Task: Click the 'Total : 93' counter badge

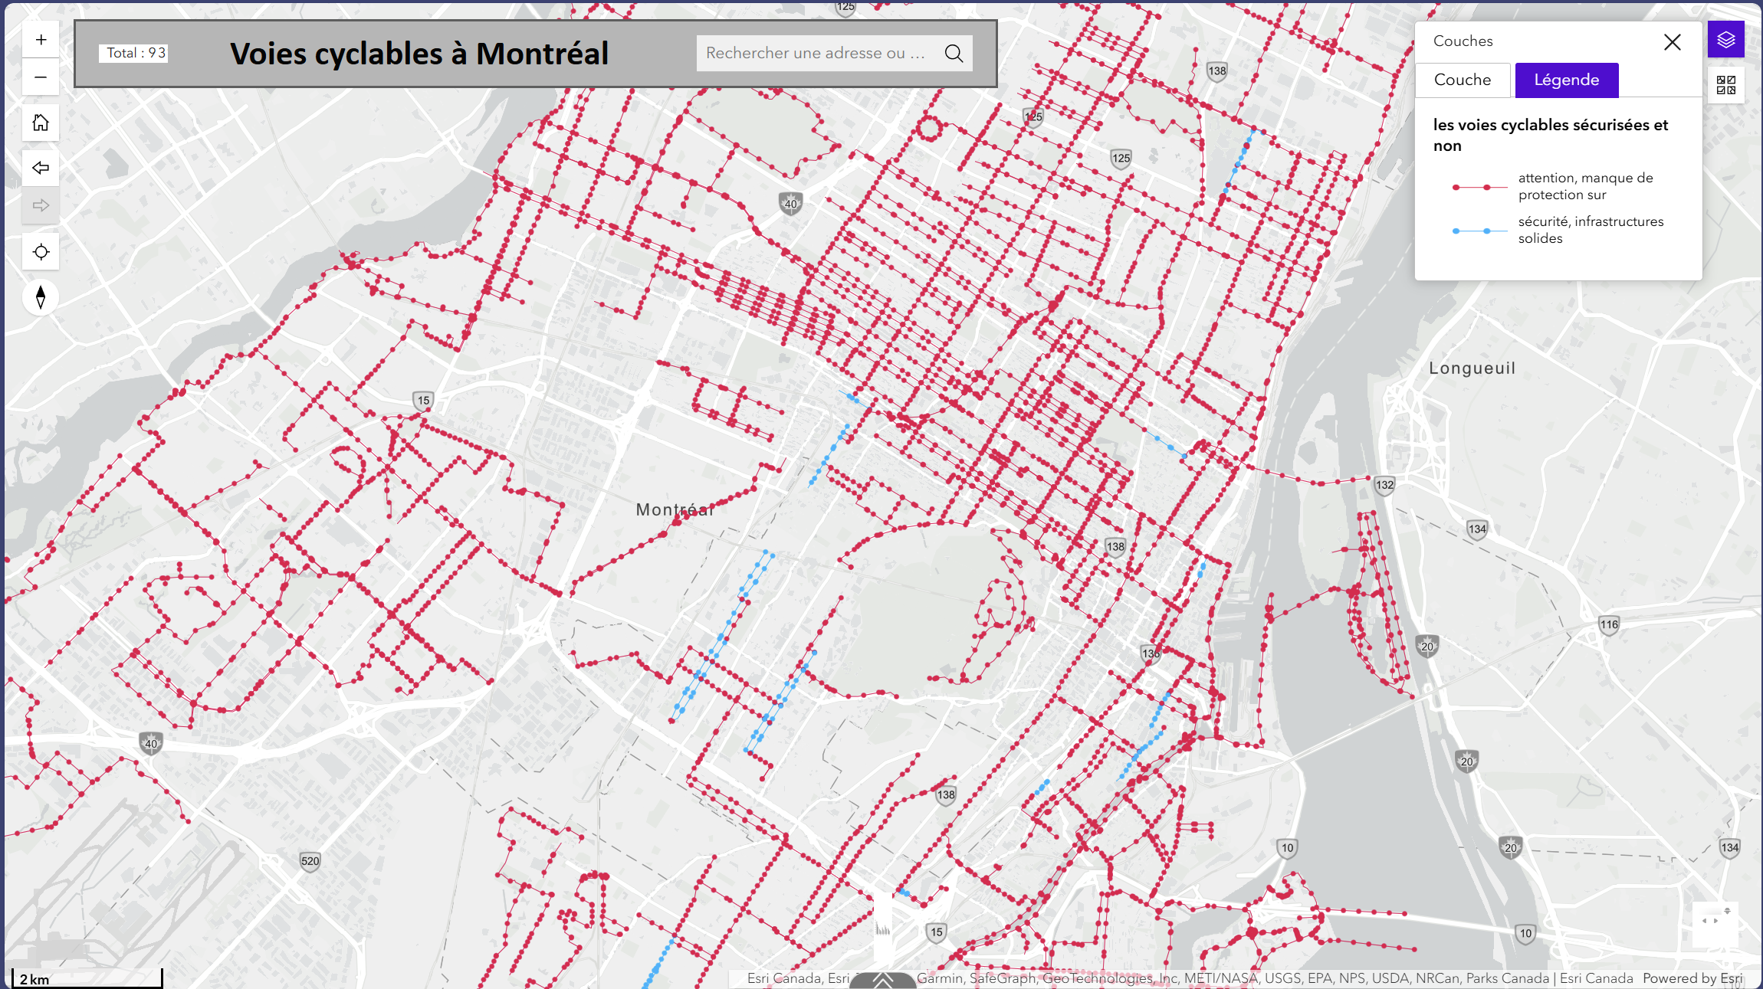Action: [133, 53]
